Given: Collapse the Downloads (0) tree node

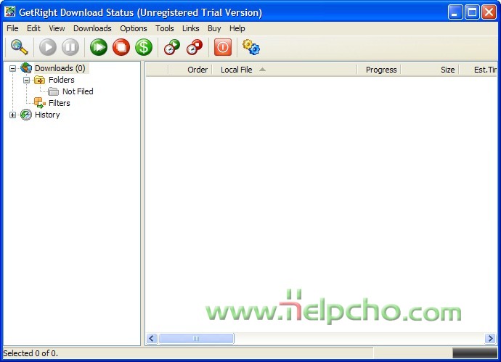Looking at the screenshot, I should 12,68.
